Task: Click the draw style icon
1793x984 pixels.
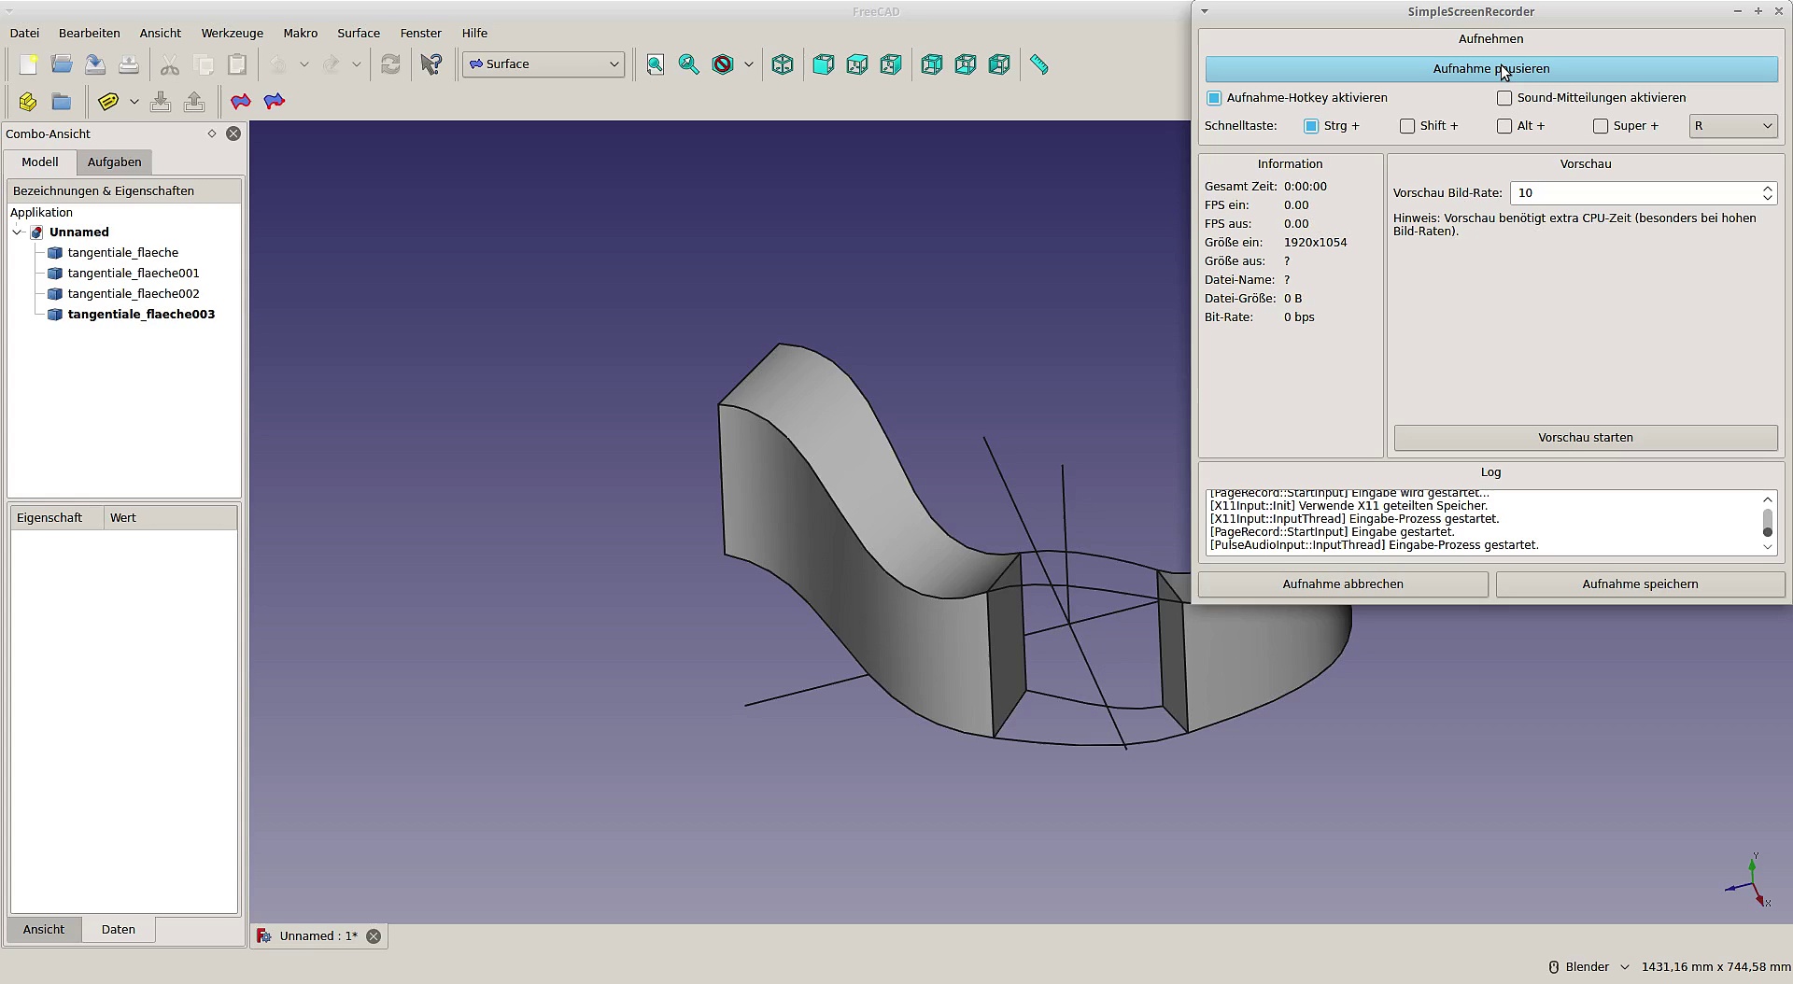Action: (x=723, y=64)
